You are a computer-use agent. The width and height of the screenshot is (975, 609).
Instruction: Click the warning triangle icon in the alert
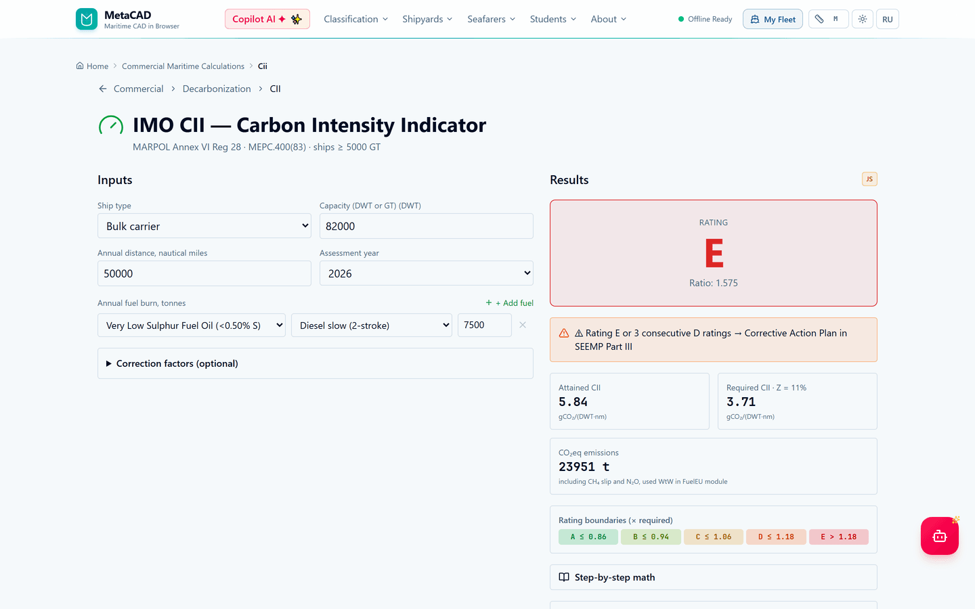[564, 333]
